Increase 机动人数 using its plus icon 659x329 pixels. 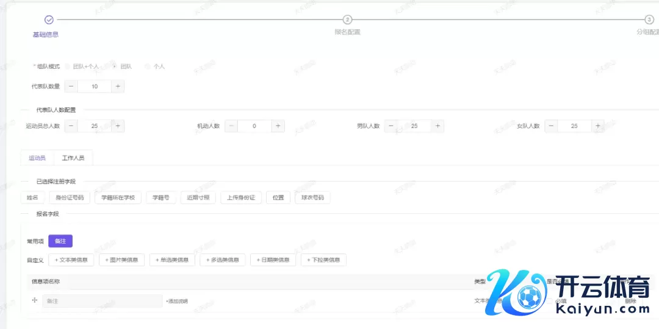tap(278, 126)
